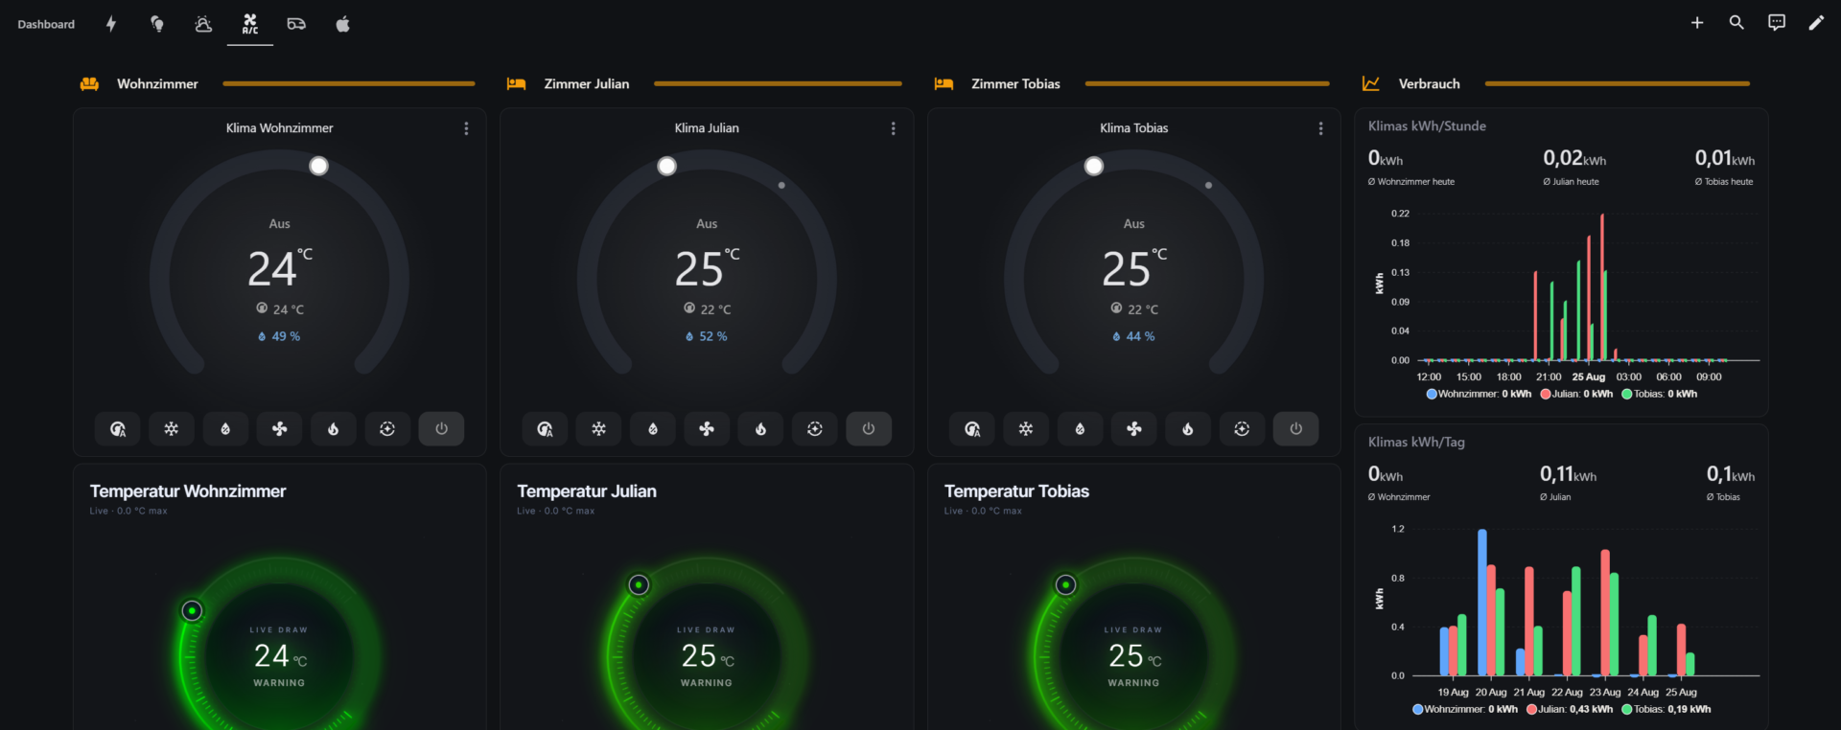
Task: Click the Temperatur Tobias gauge card
Action: coord(1134,597)
